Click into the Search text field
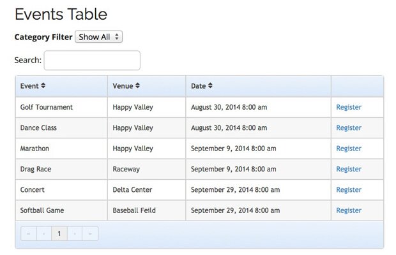The image size is (396, 255). (92, 61)
